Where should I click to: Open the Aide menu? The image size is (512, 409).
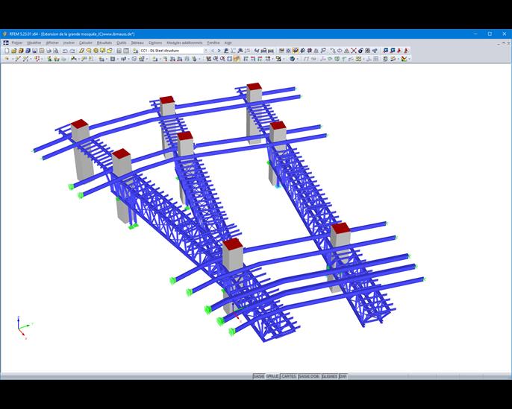point(228,42)
